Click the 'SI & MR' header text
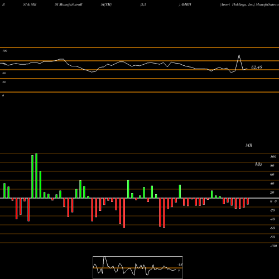279x279 pixels. [x=30, y=4]
